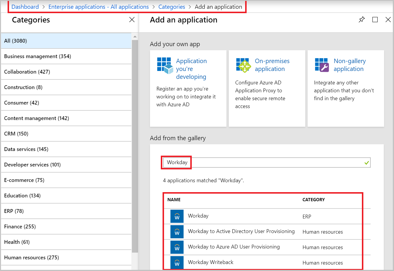Open the Application you're developing link
This screenshot has height=271, width=394.
191,69
